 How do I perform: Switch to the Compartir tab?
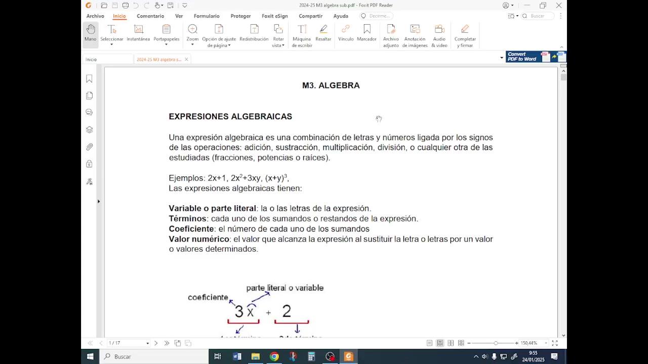pyautogui.click(x=310, y=16)
